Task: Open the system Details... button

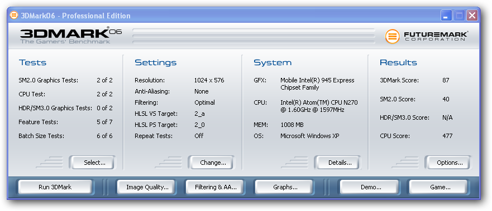Action: (338, 163)
